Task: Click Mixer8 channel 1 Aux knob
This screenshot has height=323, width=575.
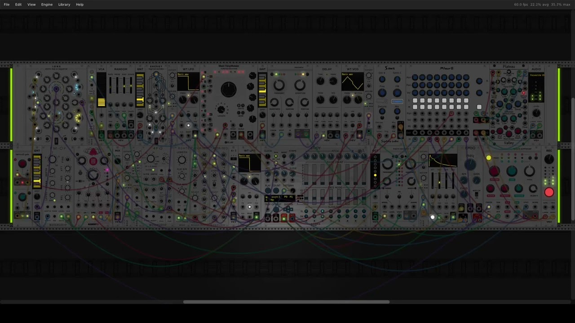Action: [x=415, y=78]
